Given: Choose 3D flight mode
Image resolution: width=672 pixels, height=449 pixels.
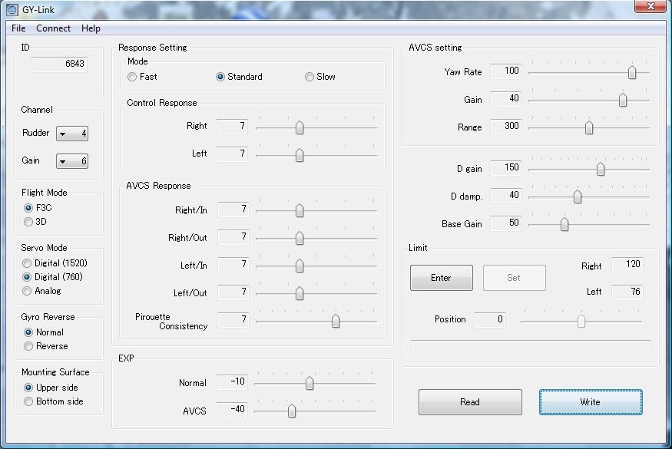Looking at the screenshot, I should 28,222.
